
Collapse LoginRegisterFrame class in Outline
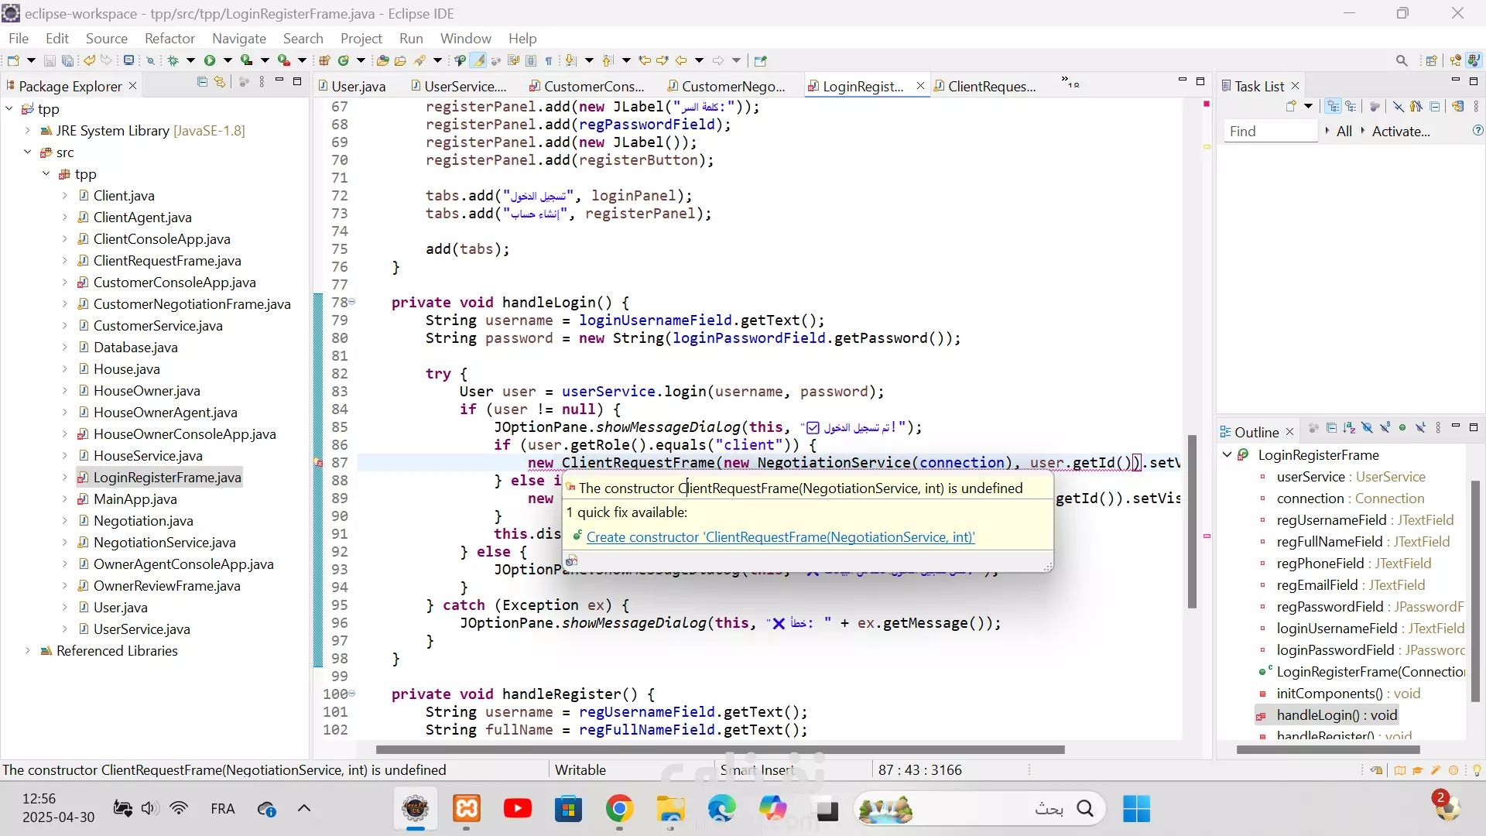1227,454
